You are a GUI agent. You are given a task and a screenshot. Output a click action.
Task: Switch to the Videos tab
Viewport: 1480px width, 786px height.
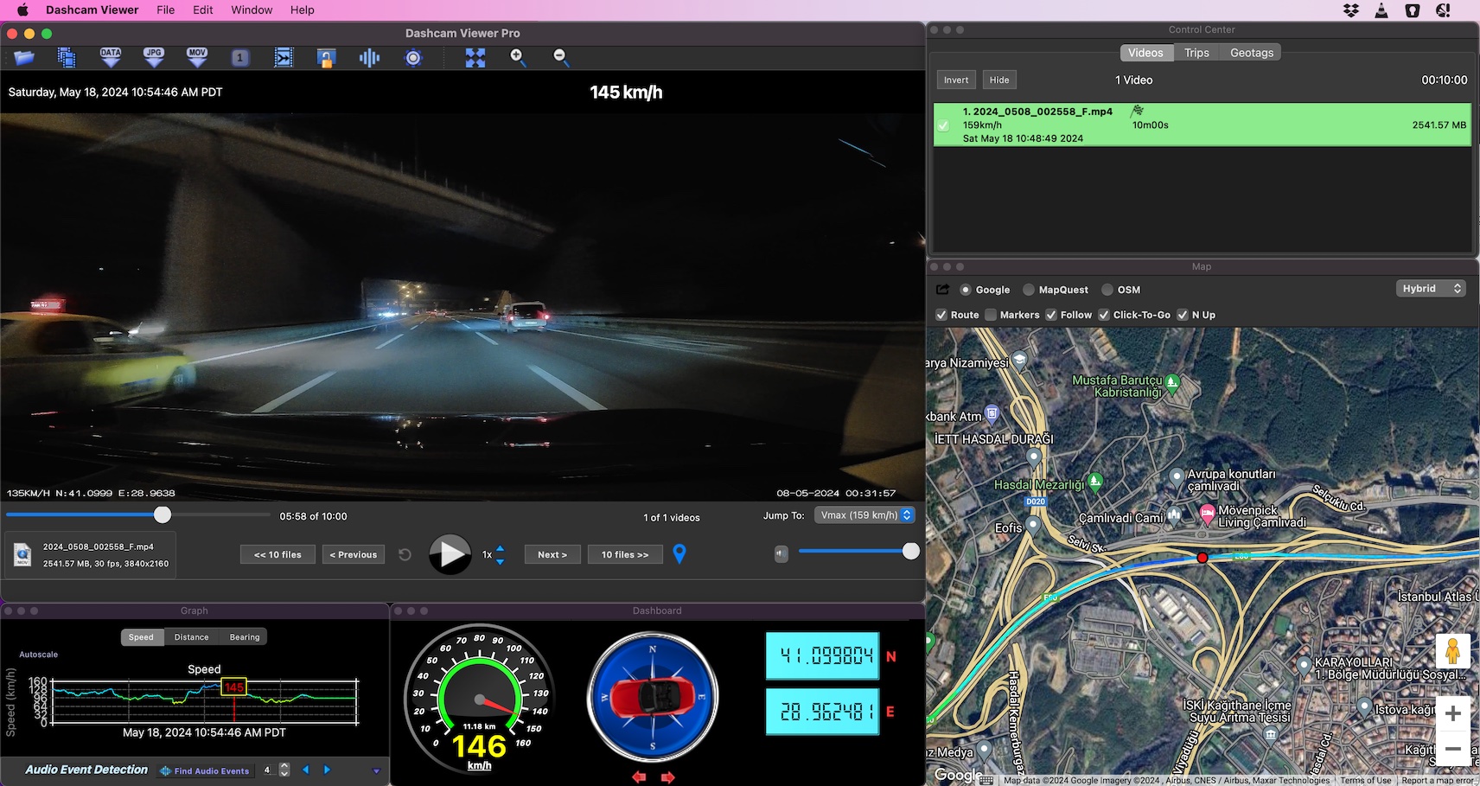click(x=1145, y=53)
